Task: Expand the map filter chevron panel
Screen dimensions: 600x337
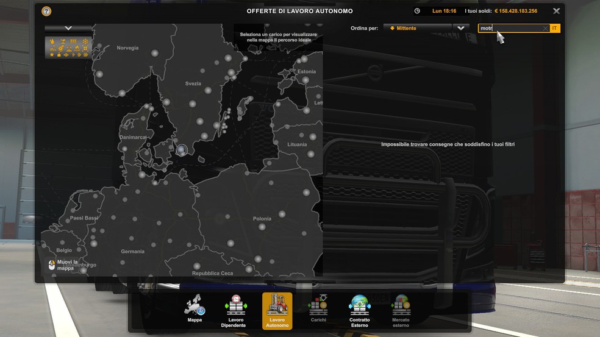Action: coord(68,28)
